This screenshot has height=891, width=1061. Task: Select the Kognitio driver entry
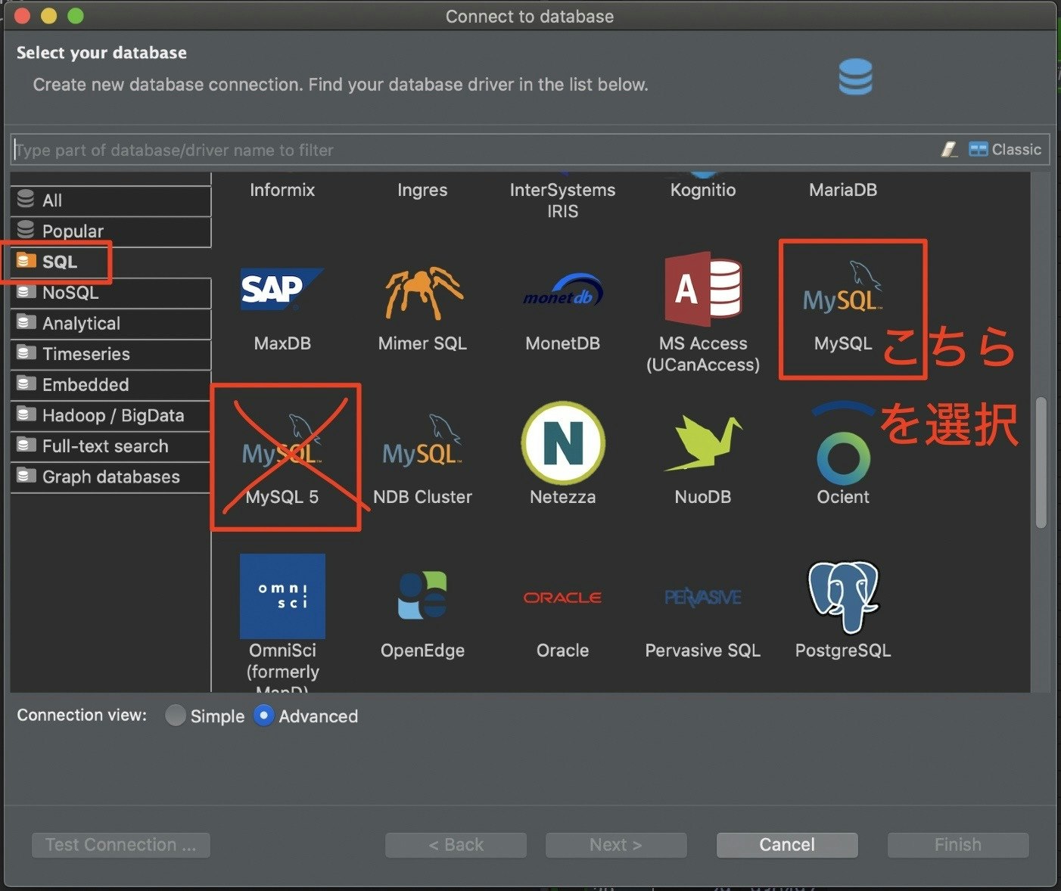(x=703, y=190)
